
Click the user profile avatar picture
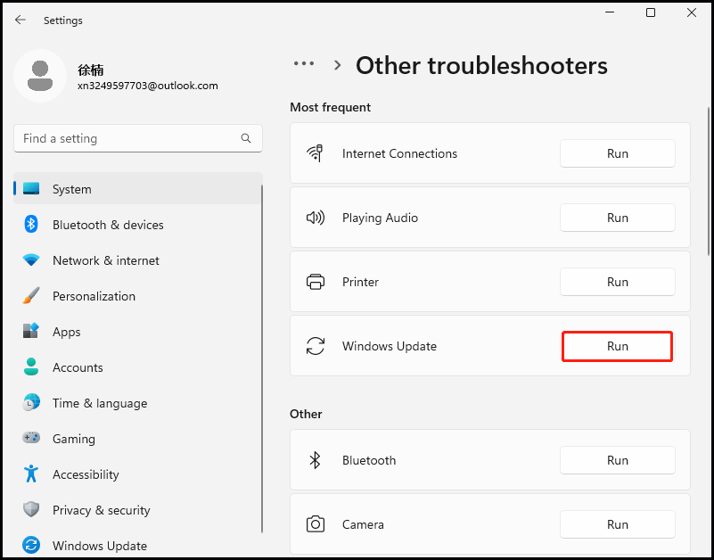pos(40,76)
